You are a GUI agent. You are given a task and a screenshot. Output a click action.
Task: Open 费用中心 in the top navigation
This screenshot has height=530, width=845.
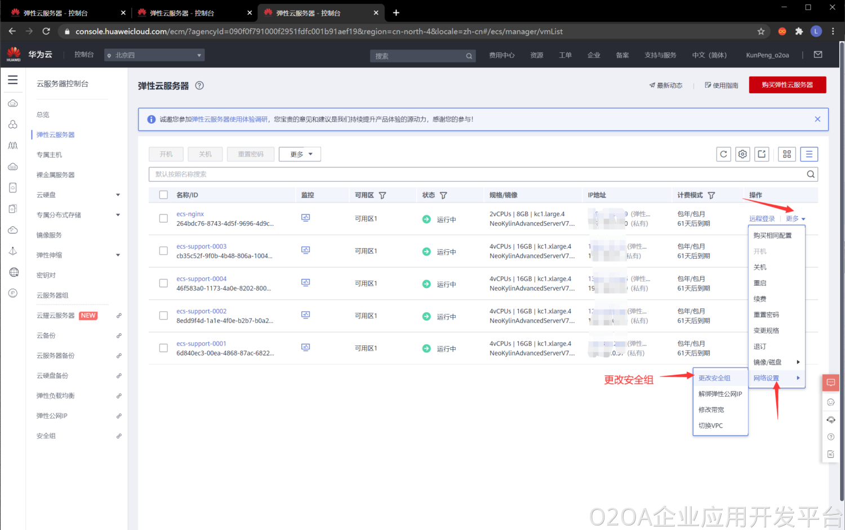click(x=502, y=55)
